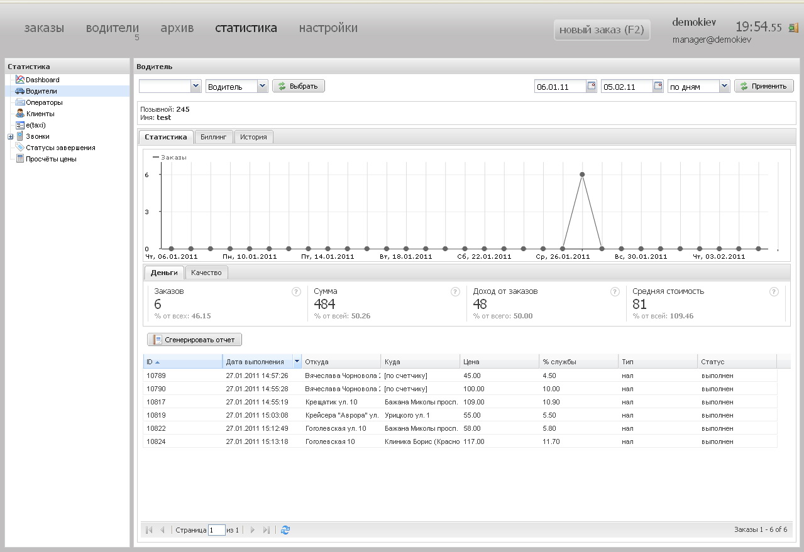Click the Клиенты person icon
The width and height of the screenshot is (804, 552).
(20, 114)
